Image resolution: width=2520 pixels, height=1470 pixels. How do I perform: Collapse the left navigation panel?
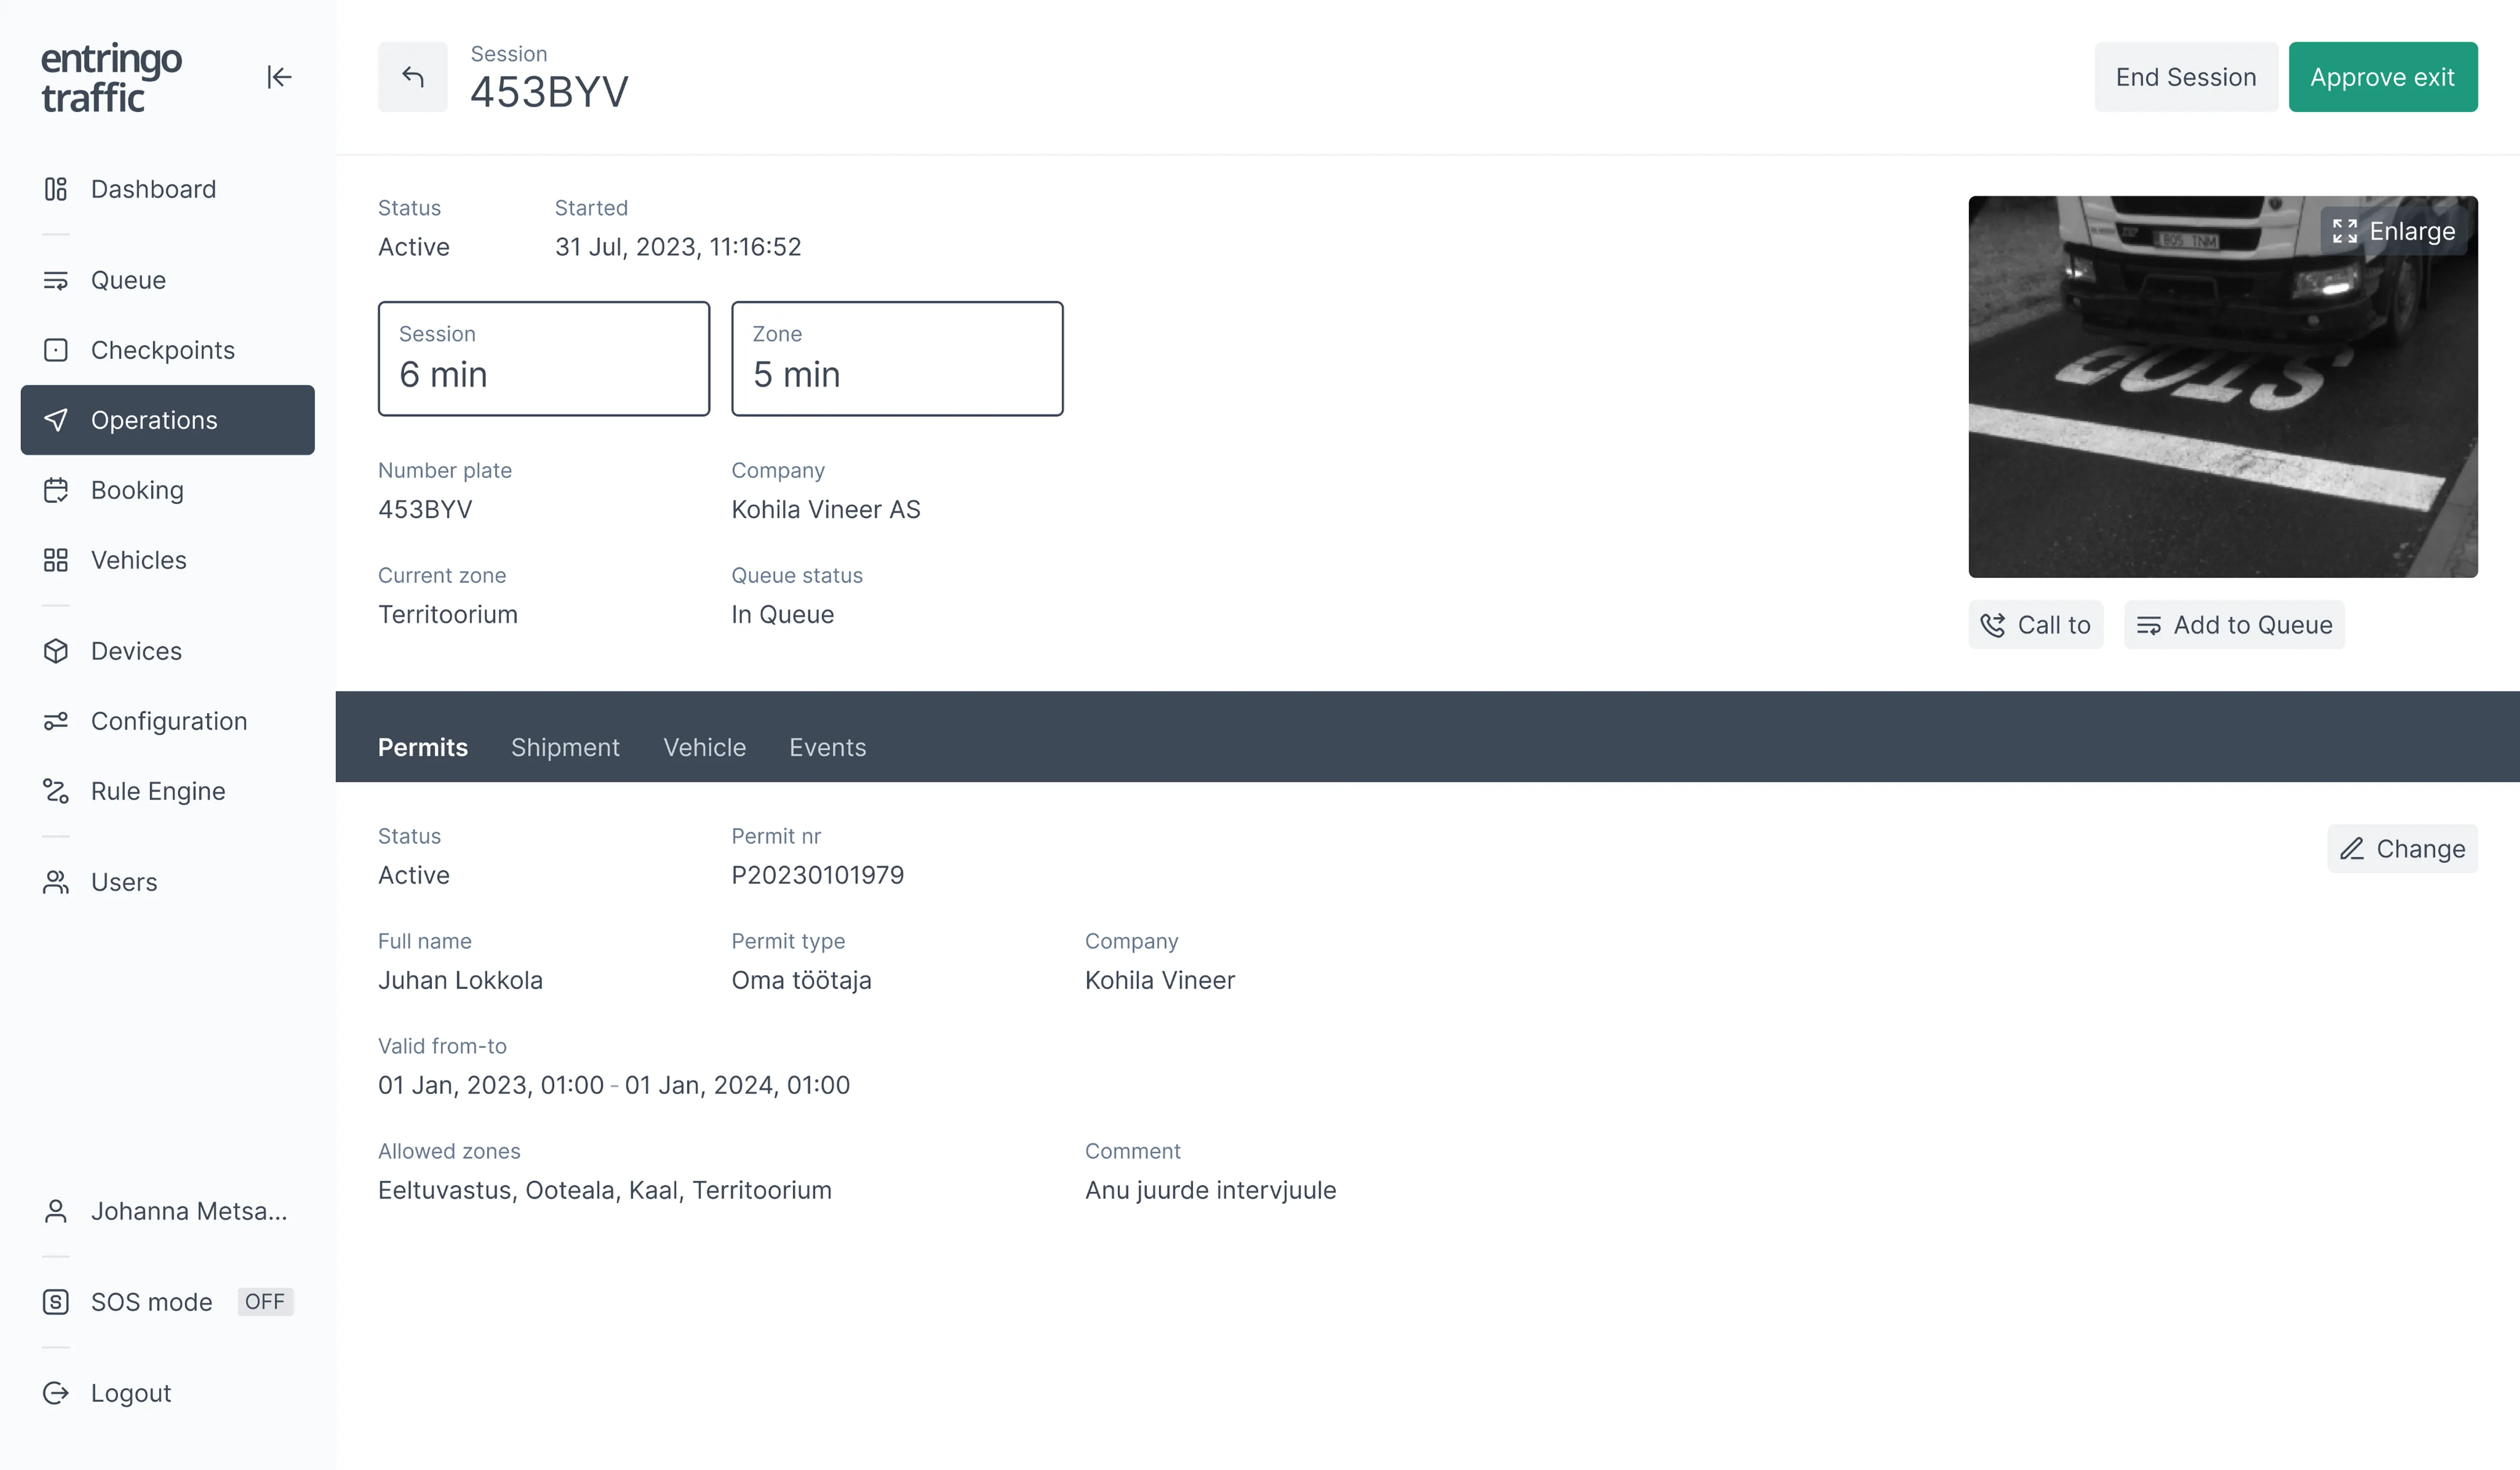coord(280,77)
